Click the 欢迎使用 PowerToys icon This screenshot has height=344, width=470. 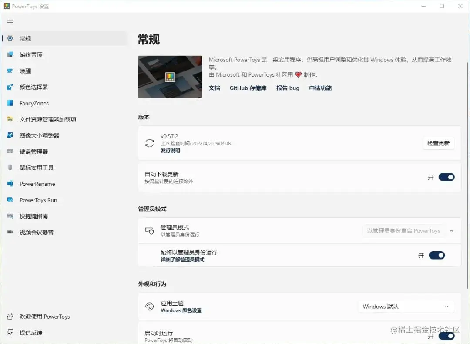(10, 317)
